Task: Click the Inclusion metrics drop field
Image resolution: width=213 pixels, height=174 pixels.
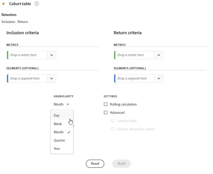Action: (27, 55)
